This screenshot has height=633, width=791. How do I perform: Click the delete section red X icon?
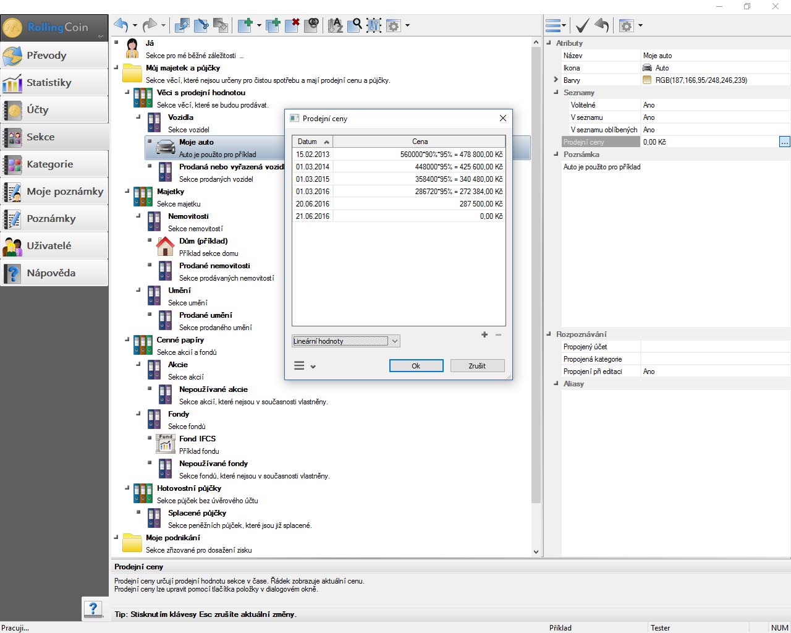point(292,25)
